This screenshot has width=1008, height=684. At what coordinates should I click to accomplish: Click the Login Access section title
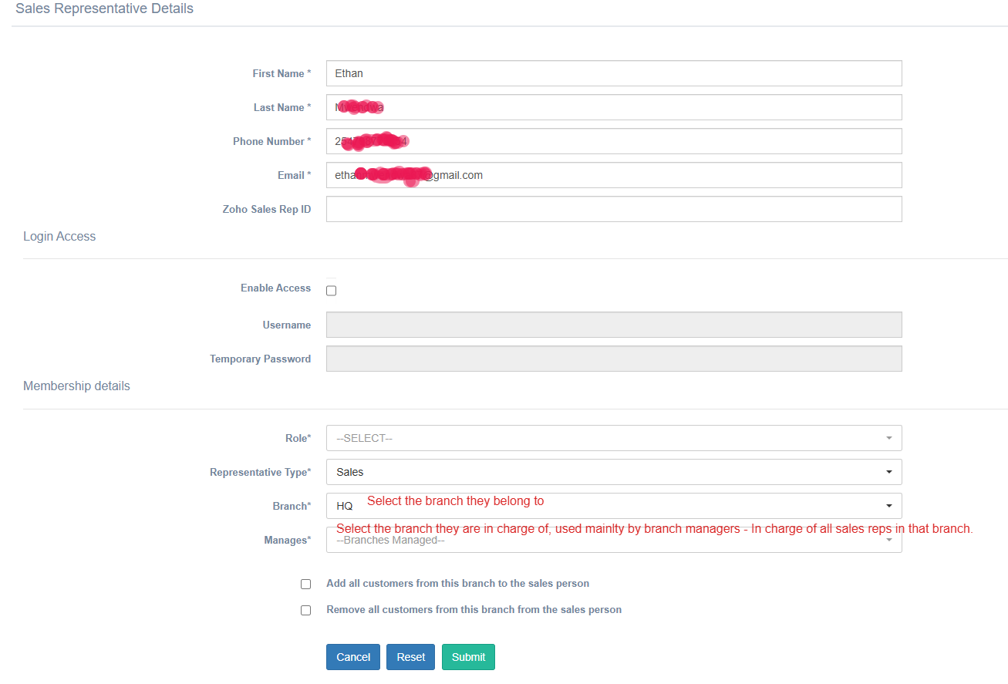(x=59, y=236)
